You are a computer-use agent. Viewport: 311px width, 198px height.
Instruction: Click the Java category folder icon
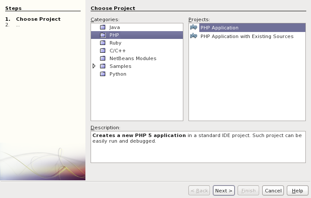tap(103, 27)
